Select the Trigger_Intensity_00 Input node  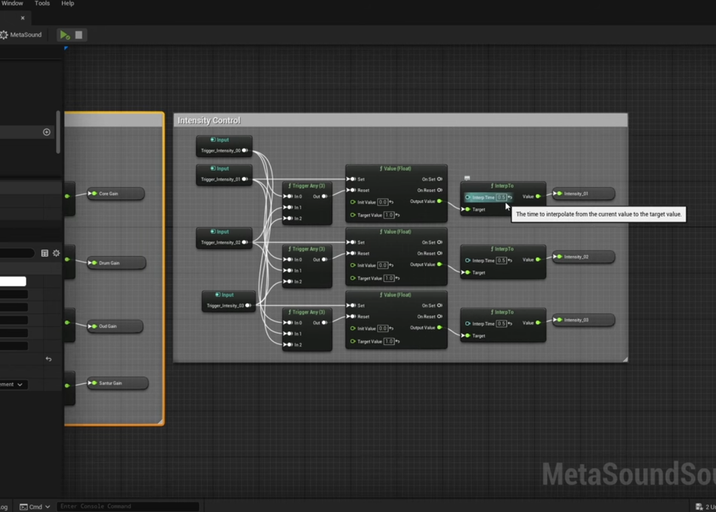(x=224, y=145)
